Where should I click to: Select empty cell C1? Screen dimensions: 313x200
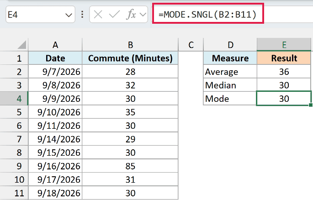191,58
